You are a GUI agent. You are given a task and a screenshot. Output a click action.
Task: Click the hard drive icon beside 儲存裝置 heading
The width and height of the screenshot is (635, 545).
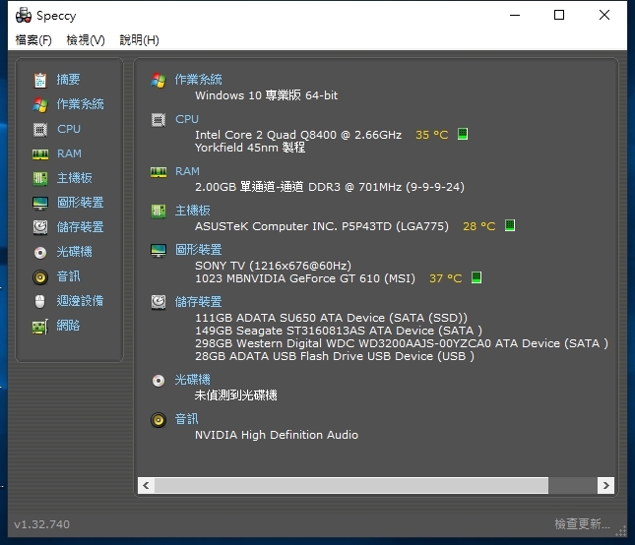tap(159, 302)
